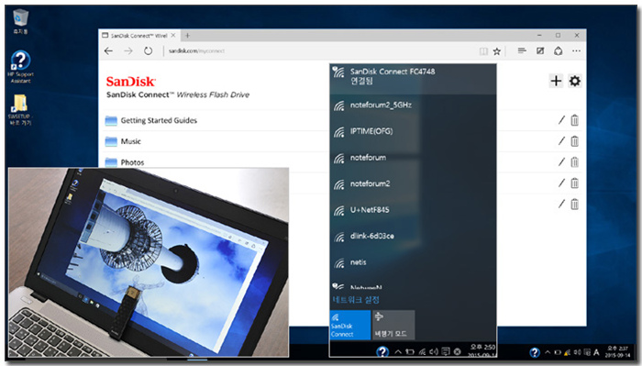The height and width of the screenshot is (366, 642).
Task: Click the laptop photo thumbnail
Action: 149,262
